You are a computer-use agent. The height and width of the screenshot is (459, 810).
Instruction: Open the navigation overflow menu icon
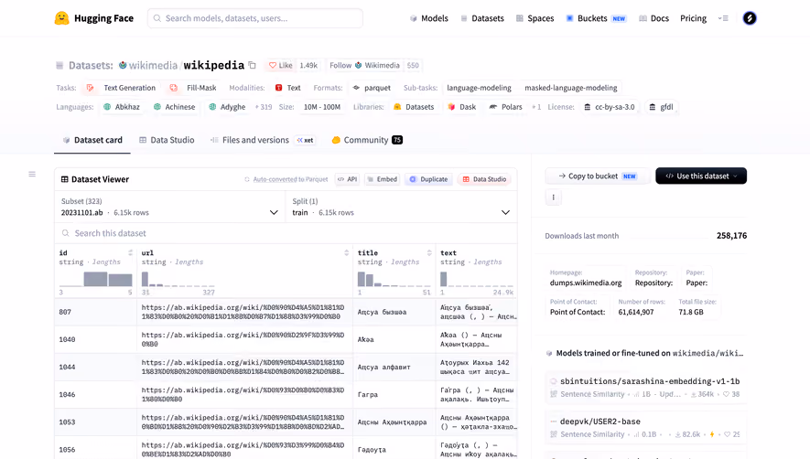pos(723,18)
